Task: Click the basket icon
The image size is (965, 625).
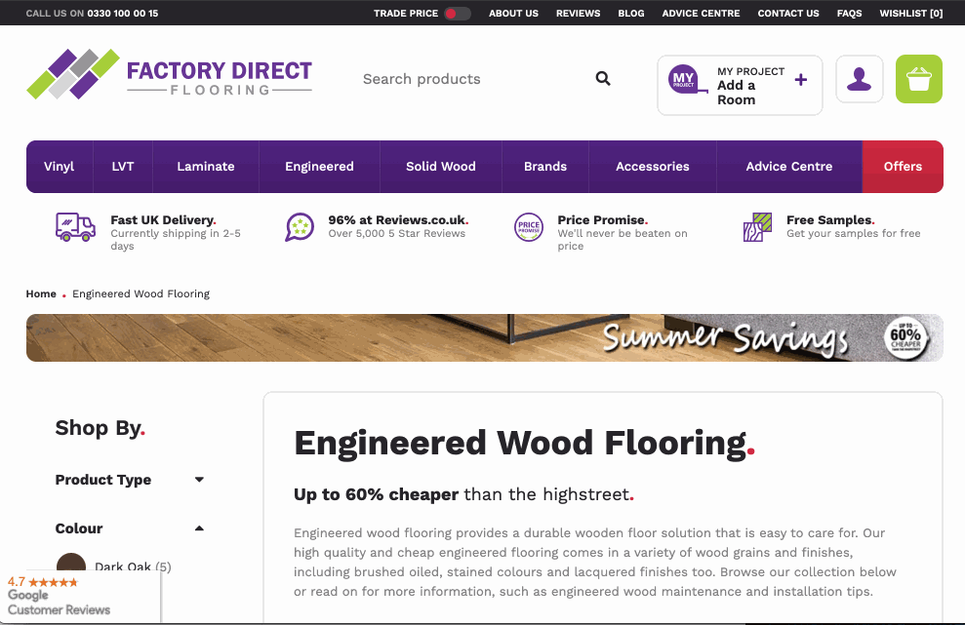Action: 918,79
